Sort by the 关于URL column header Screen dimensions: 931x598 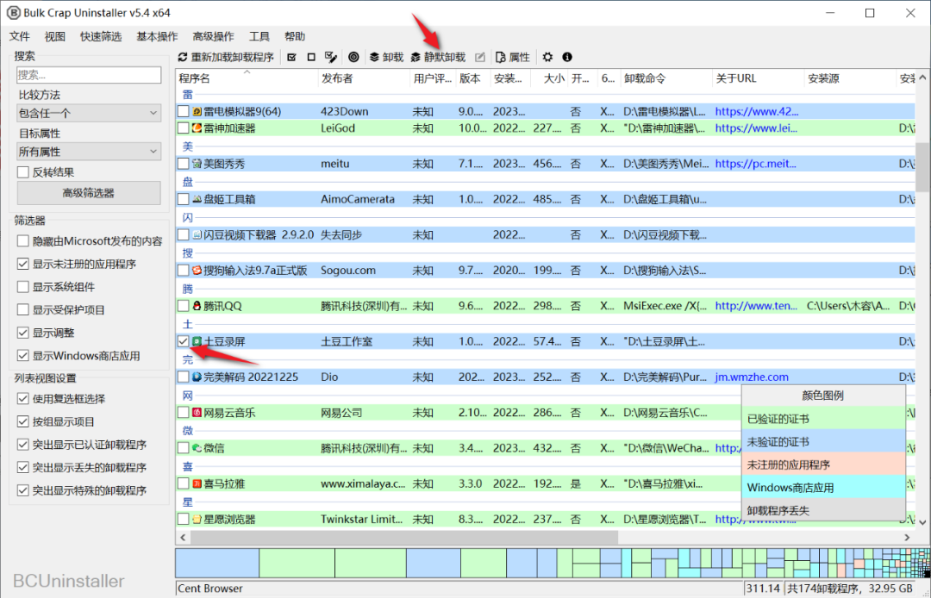point(759,78)
